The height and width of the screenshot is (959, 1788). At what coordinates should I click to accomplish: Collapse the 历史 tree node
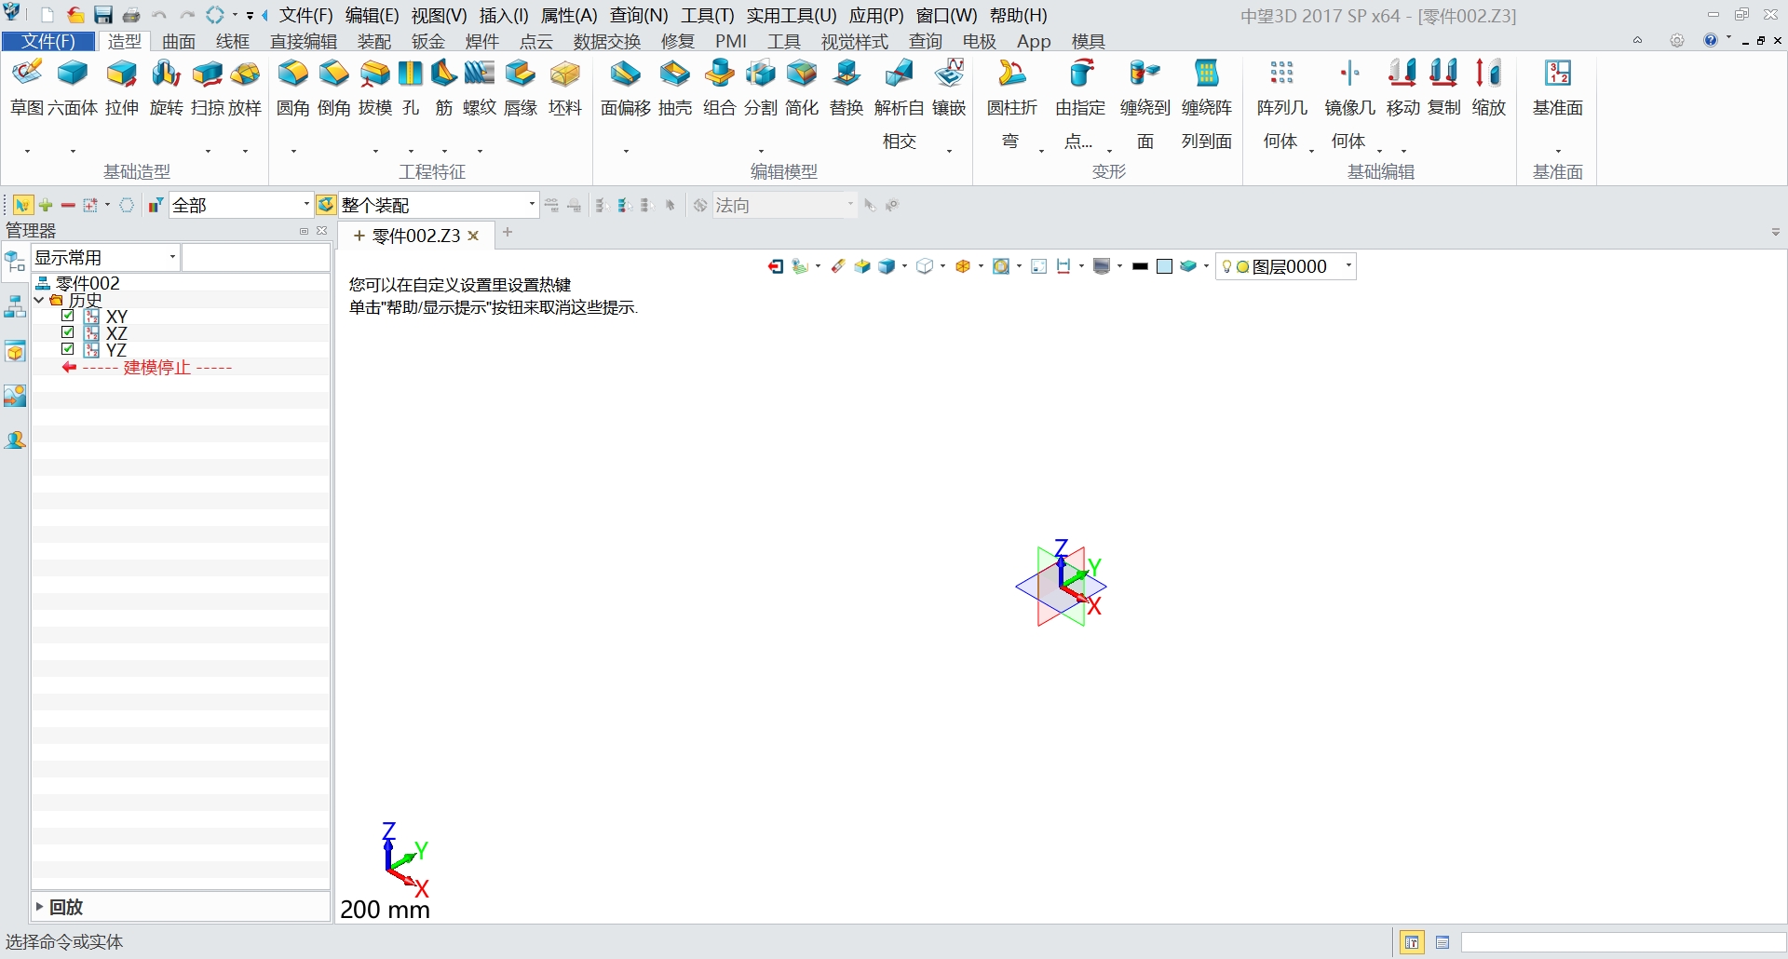tap(39, 300)
